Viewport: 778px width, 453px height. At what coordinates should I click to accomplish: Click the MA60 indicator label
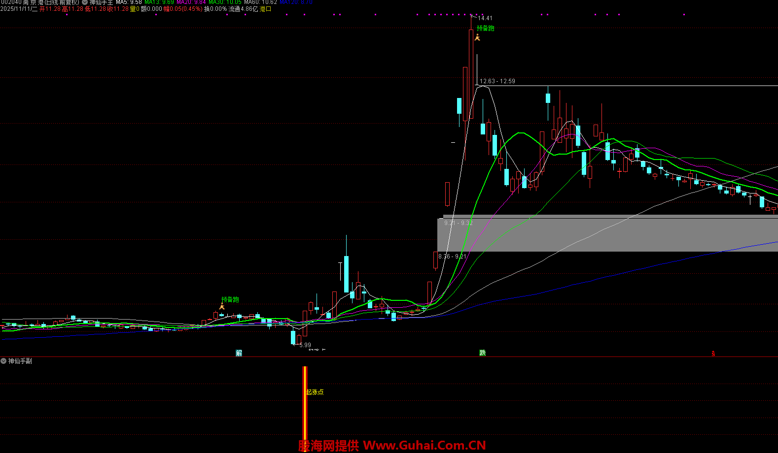click(260, 2)
